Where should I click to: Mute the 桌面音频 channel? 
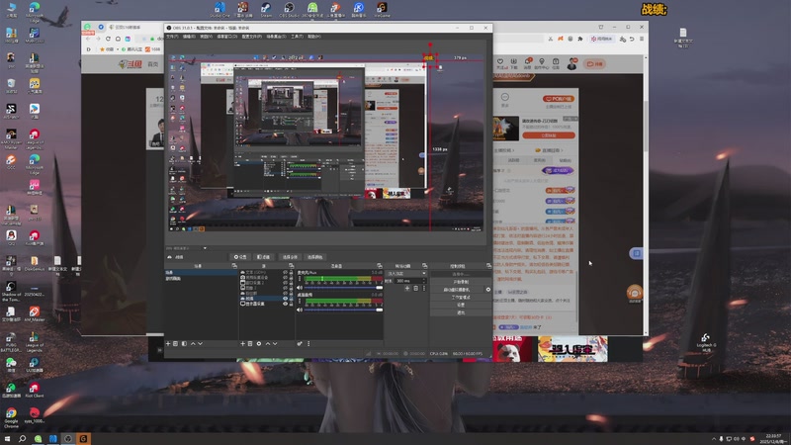[300, 310]
